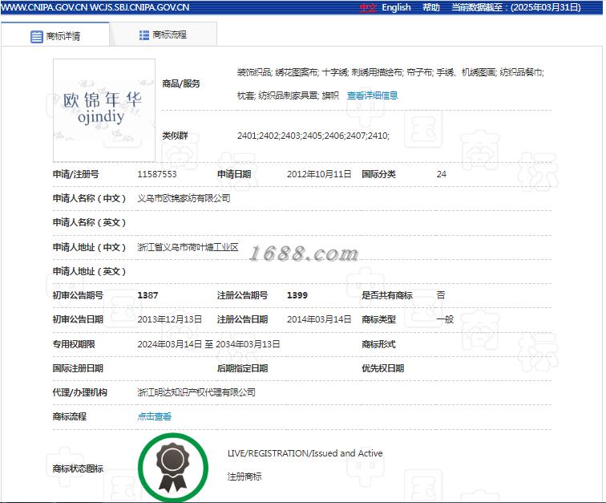Select shared trademark value 否

[441, 295]
